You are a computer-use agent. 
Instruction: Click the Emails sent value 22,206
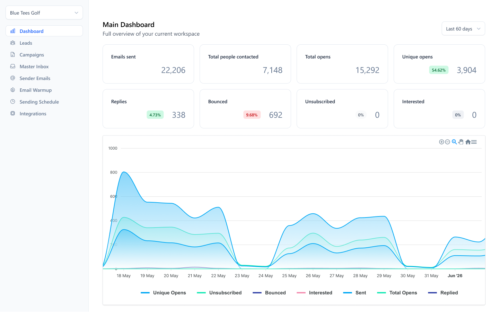pos(173,70)
